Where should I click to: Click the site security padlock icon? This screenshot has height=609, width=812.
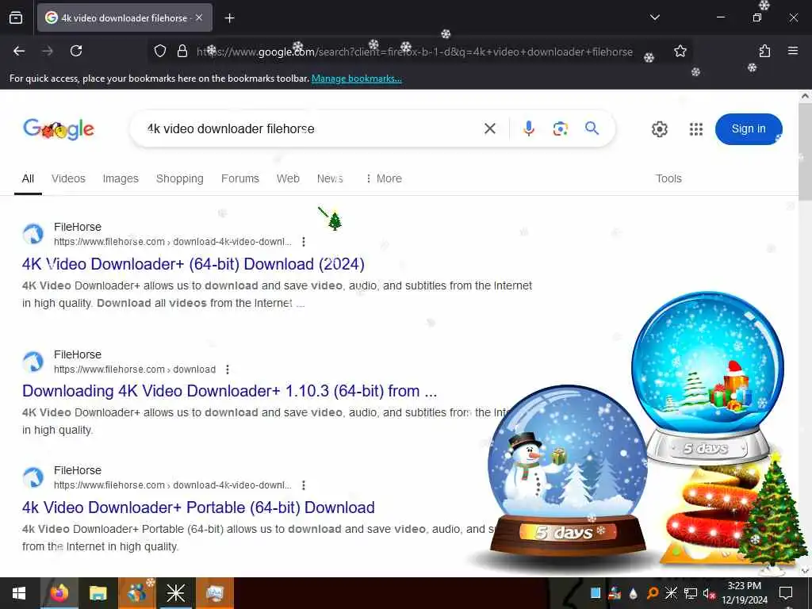(x=182, y=51)
